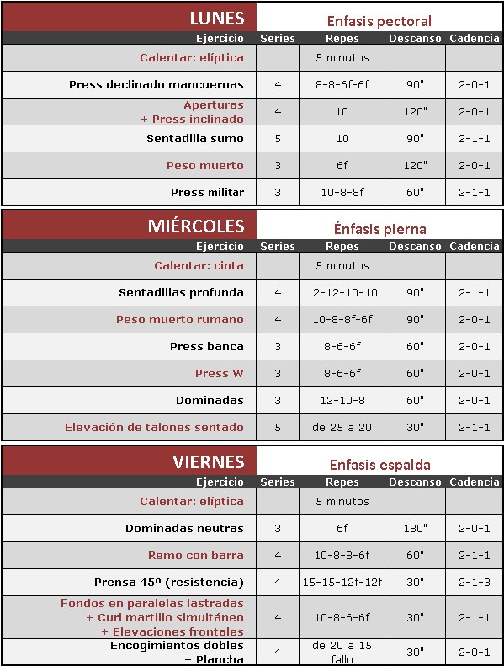Click the 'Dominadas neutras' exercise row

point(252,529)
